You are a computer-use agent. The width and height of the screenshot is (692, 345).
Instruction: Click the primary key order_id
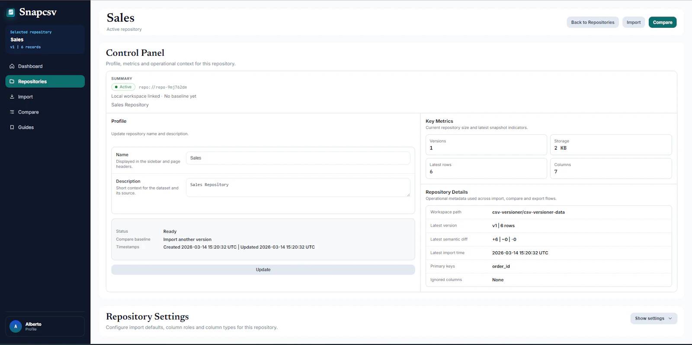point(501,266)
